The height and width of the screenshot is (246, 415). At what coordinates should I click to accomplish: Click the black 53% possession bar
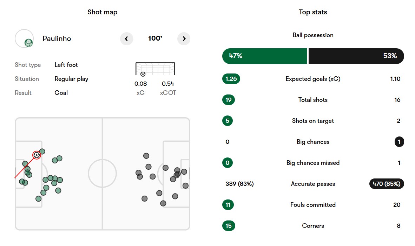356,56
